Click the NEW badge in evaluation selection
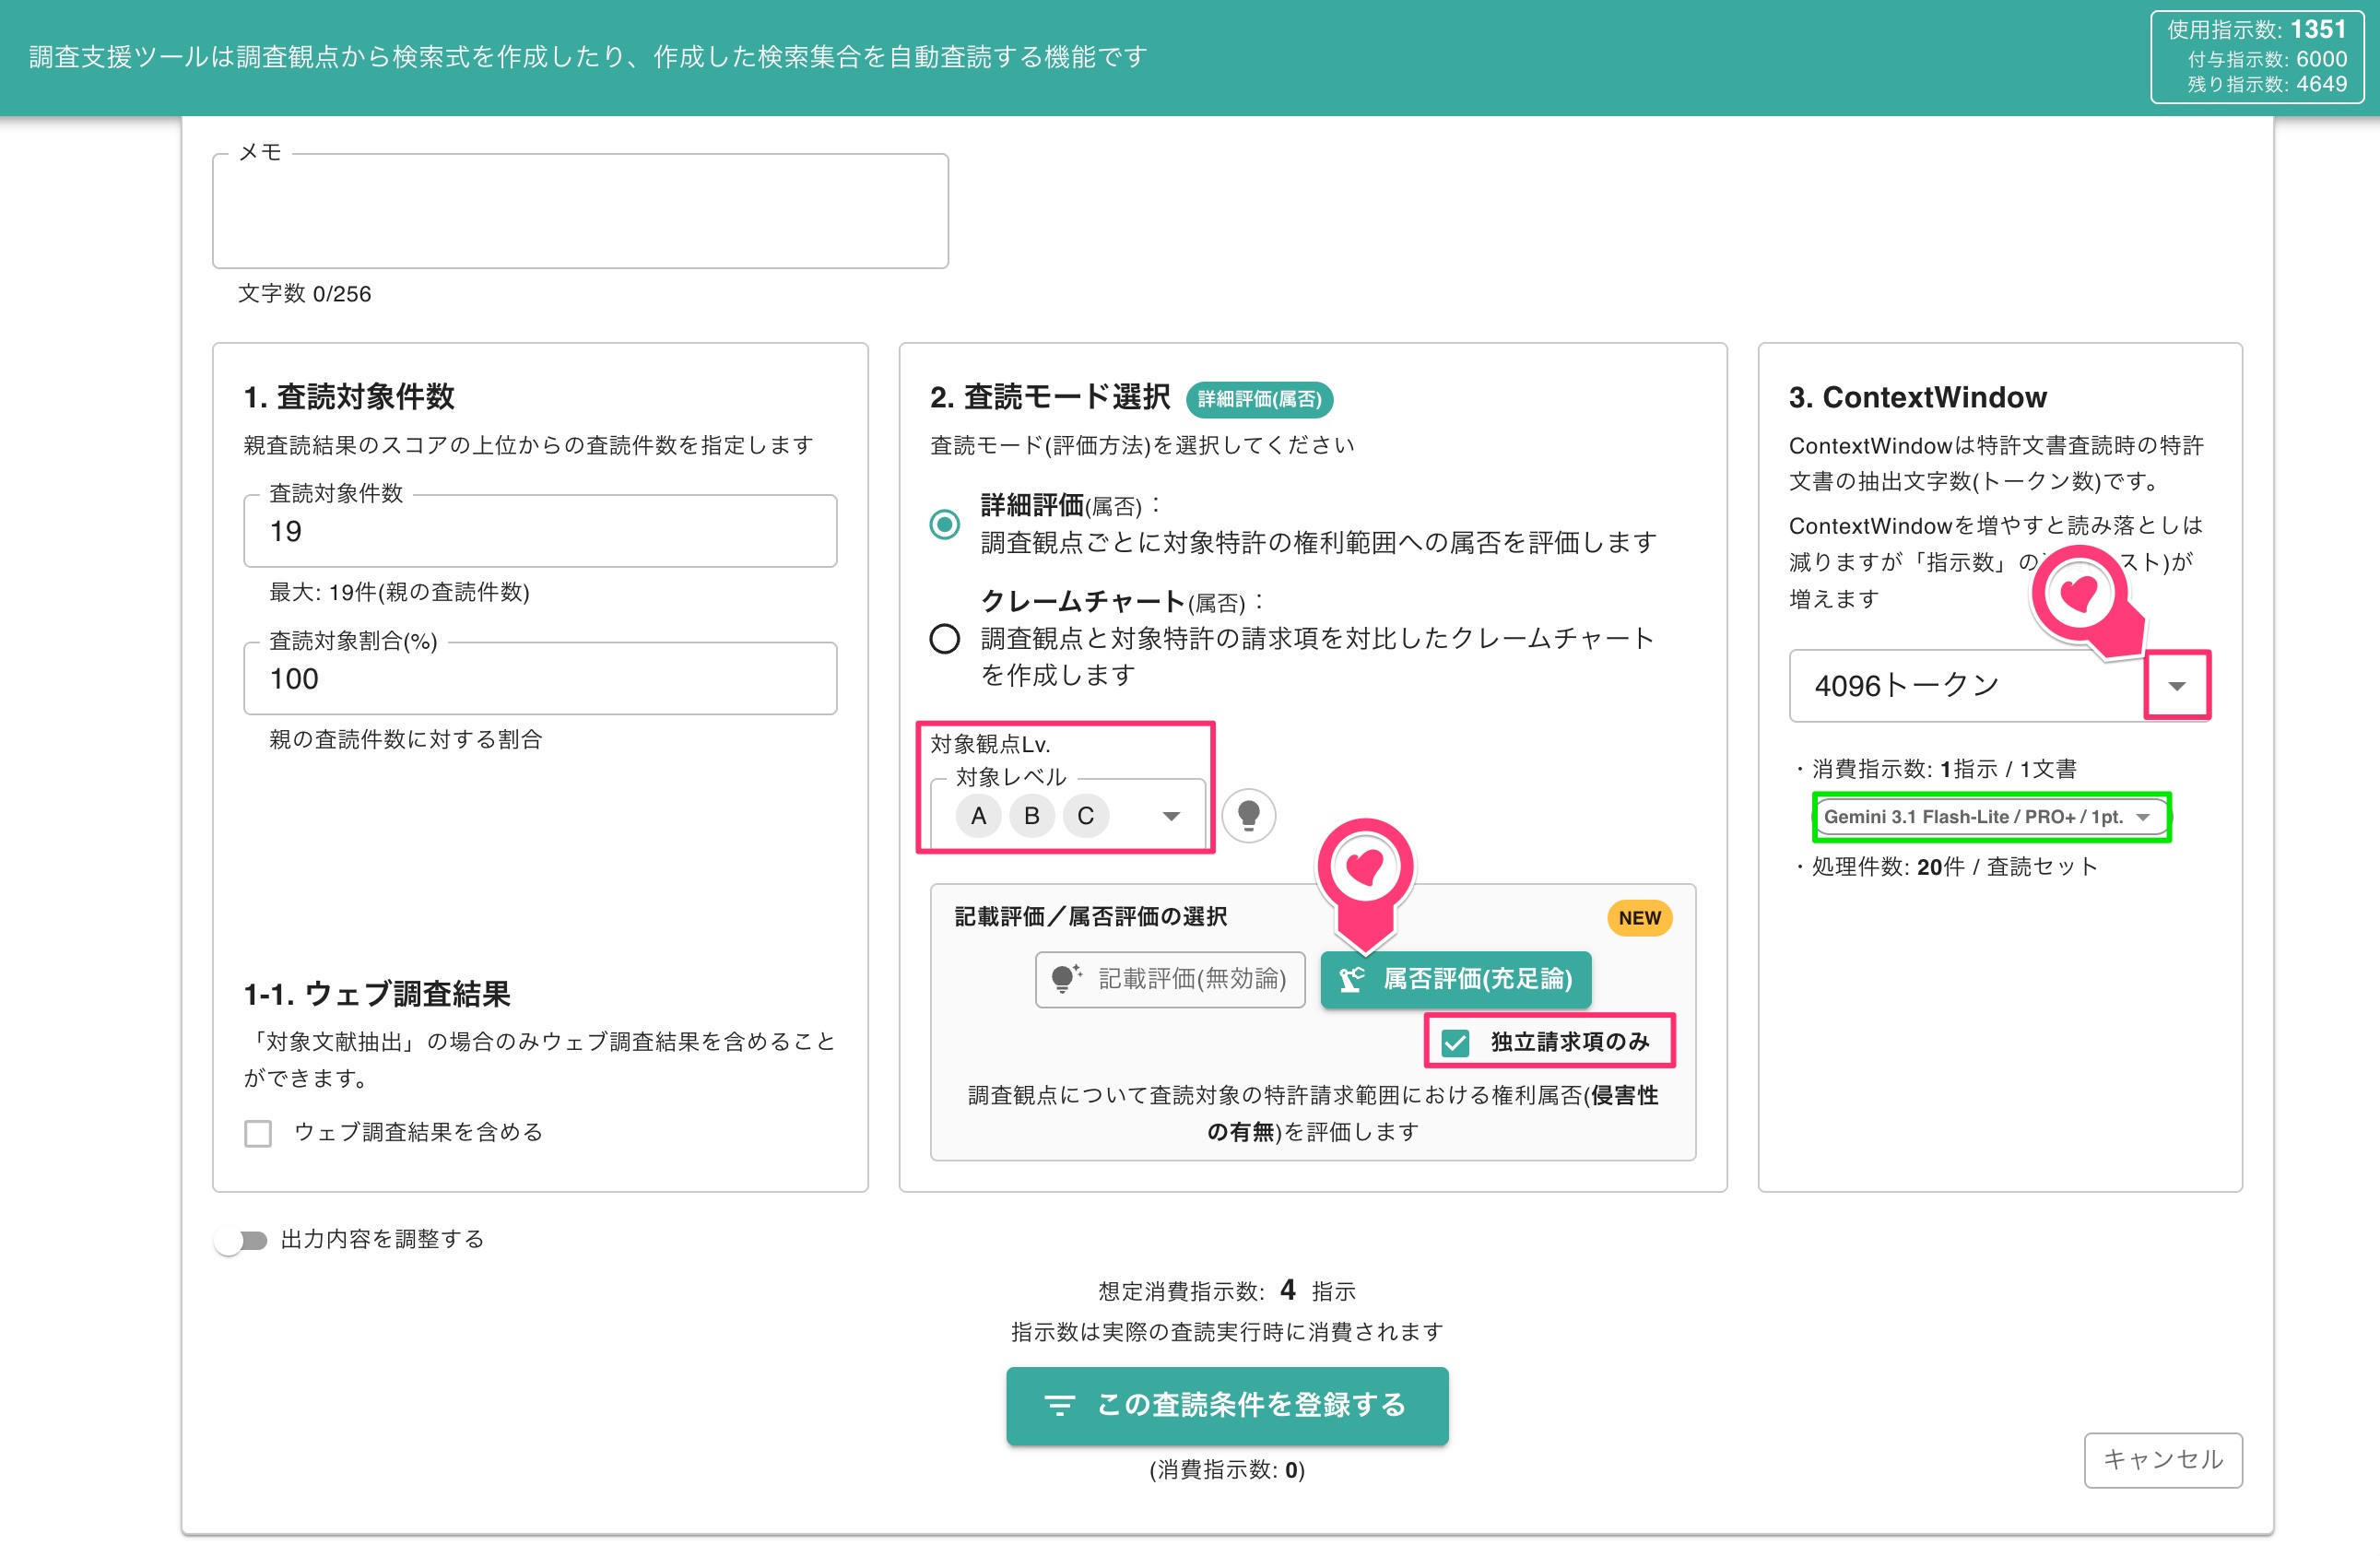Image resolution: width=2380 pixels, height=1556 pixels. click(1639, 918)
